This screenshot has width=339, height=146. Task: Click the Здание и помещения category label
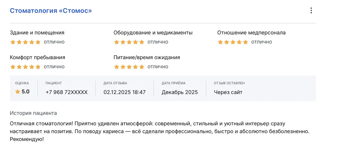click(x=37, y=33)
